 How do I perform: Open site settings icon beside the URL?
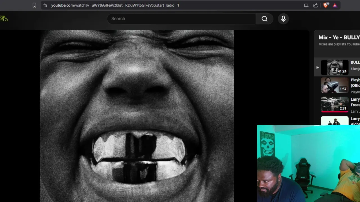click(x=45, y=5)
